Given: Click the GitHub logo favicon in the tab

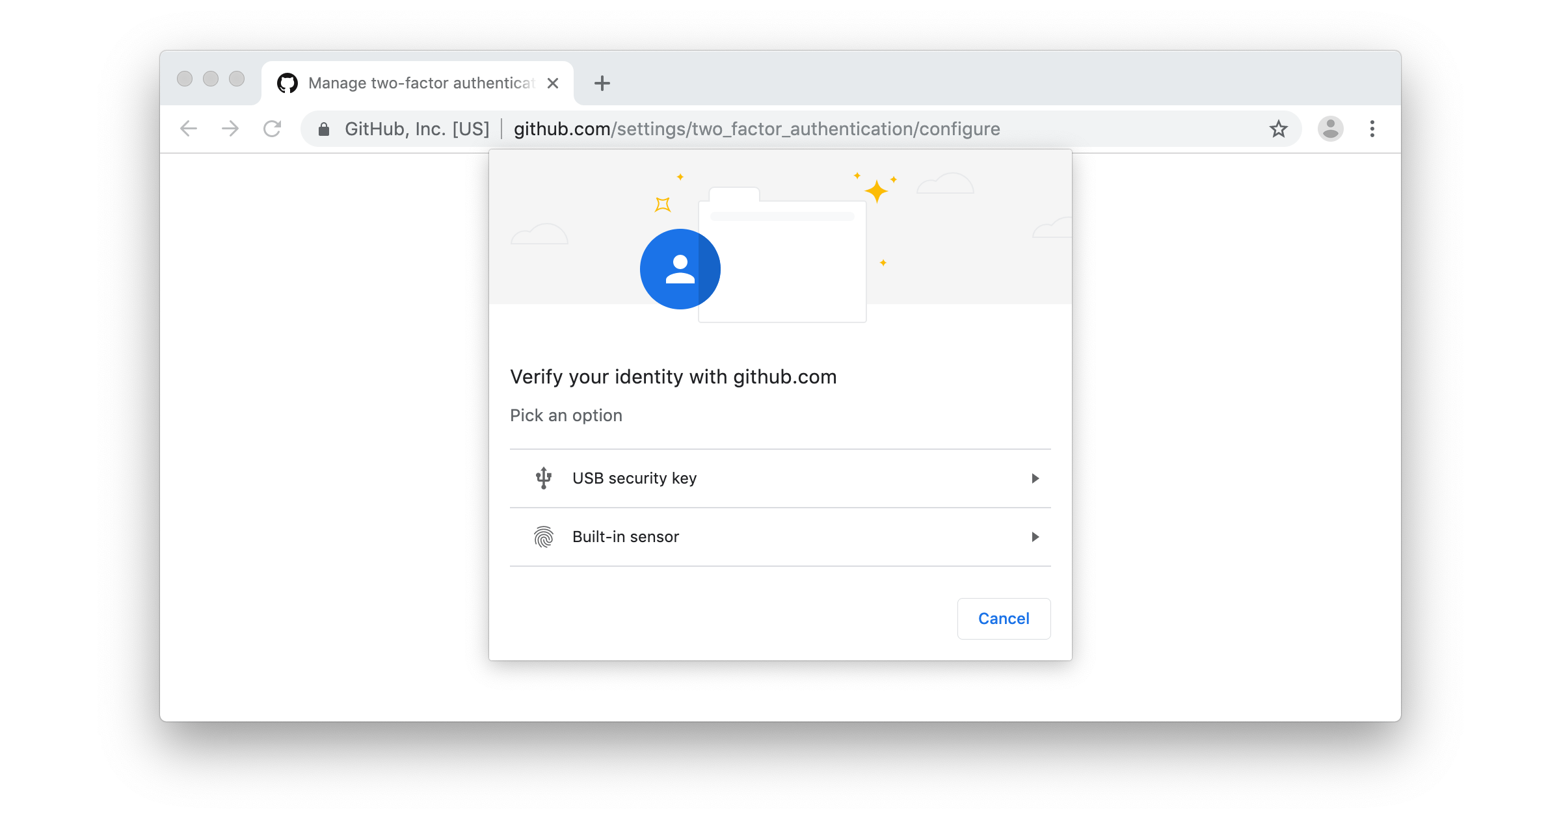Looking at the screenshot, I should (x=288, y=83).
